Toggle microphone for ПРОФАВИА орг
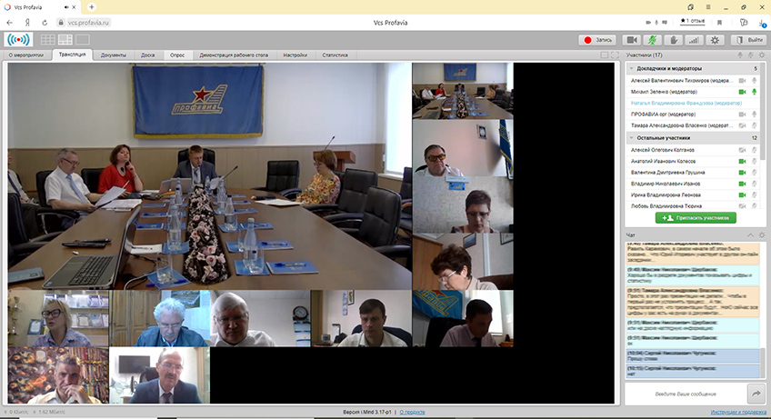The height and width of the screenshot is (419, 771). pos(755,115)
